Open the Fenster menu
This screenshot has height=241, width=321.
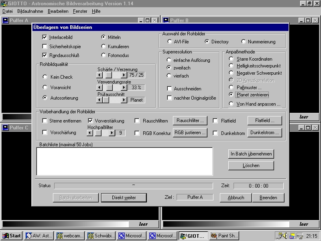click(x=80, y=11)
